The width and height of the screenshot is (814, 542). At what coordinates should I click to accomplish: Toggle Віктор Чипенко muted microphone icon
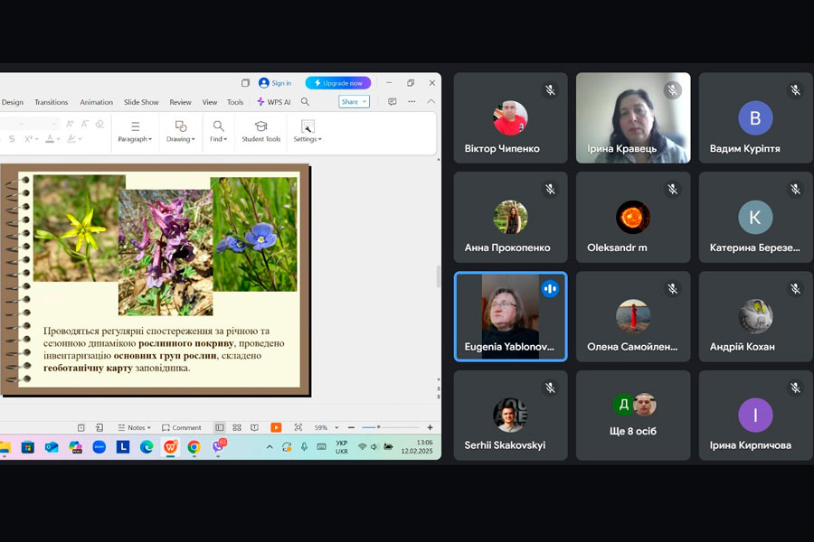coord(549,90)
